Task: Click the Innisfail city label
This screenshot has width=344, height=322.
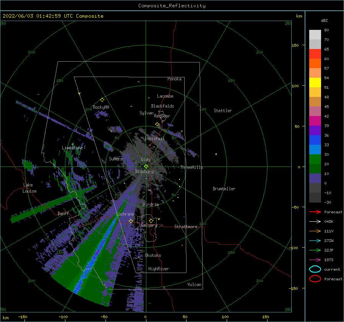Action: click(x=155, y=139)
